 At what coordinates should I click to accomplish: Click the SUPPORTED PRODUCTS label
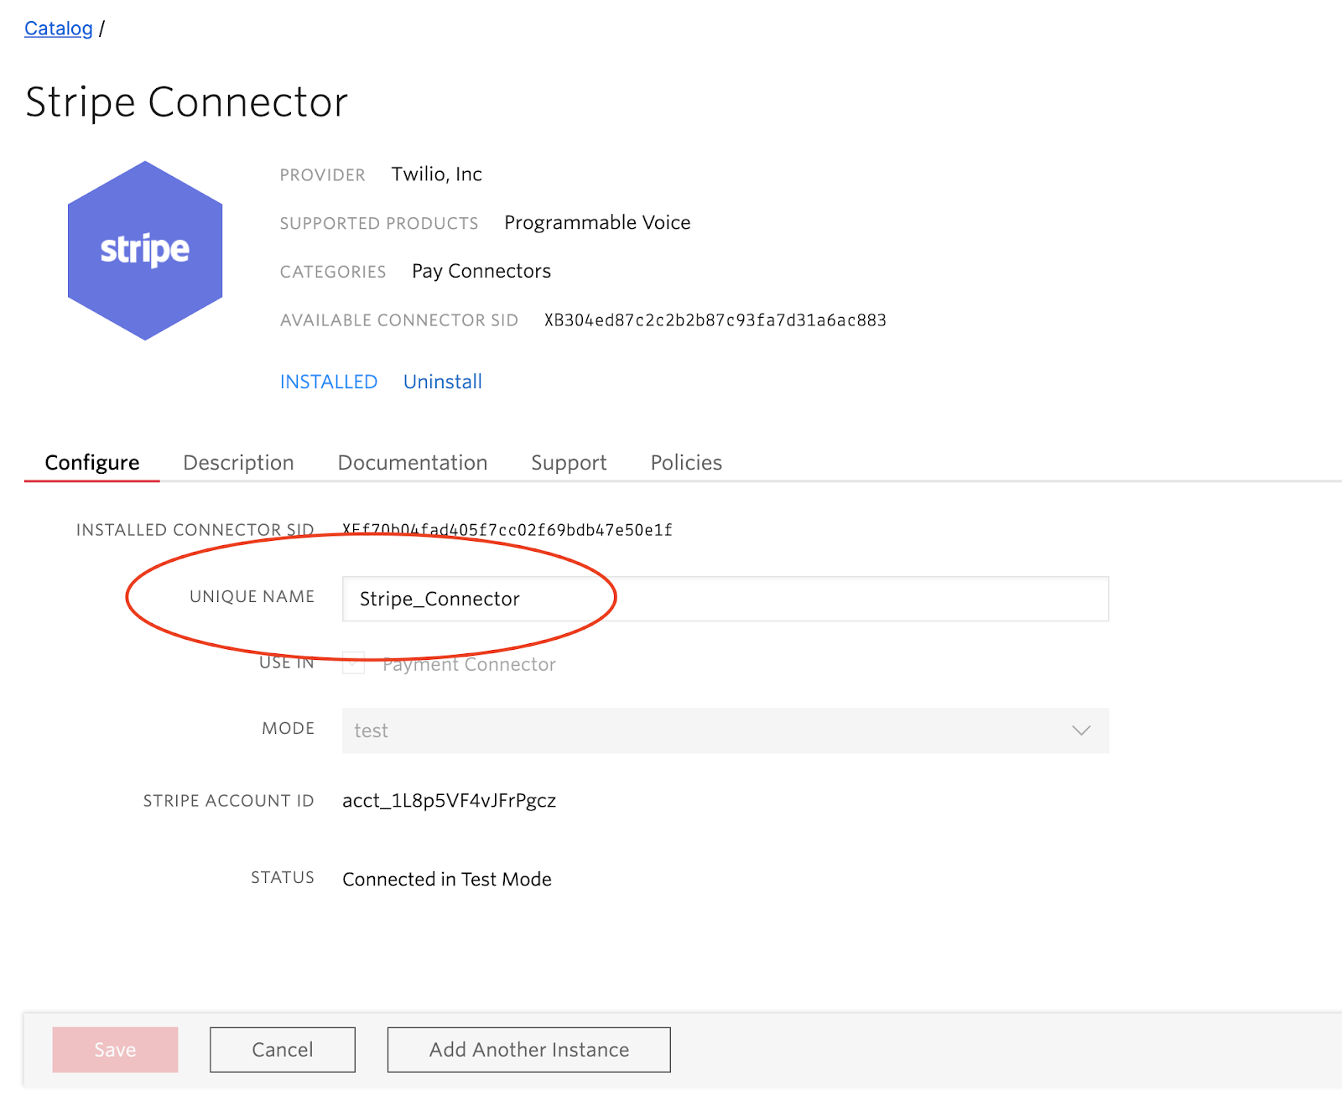coord(379,223)
